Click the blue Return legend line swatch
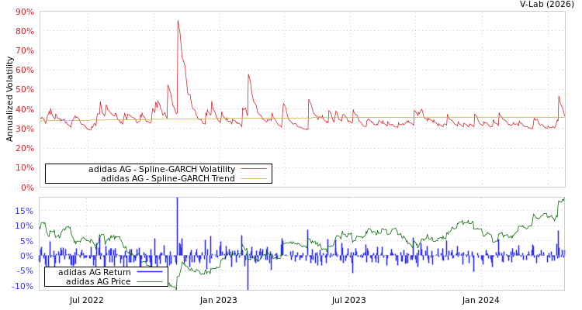 click(149, 272)
